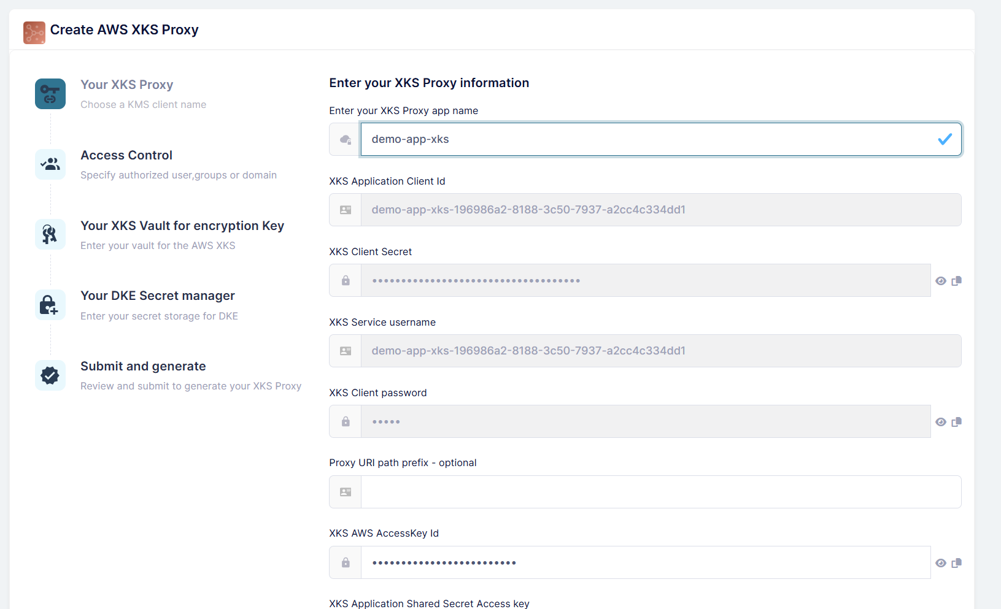Screen dimensions: 1001x609
Task: Click the ID card icon beside Service username
Action: coord(346,351)
